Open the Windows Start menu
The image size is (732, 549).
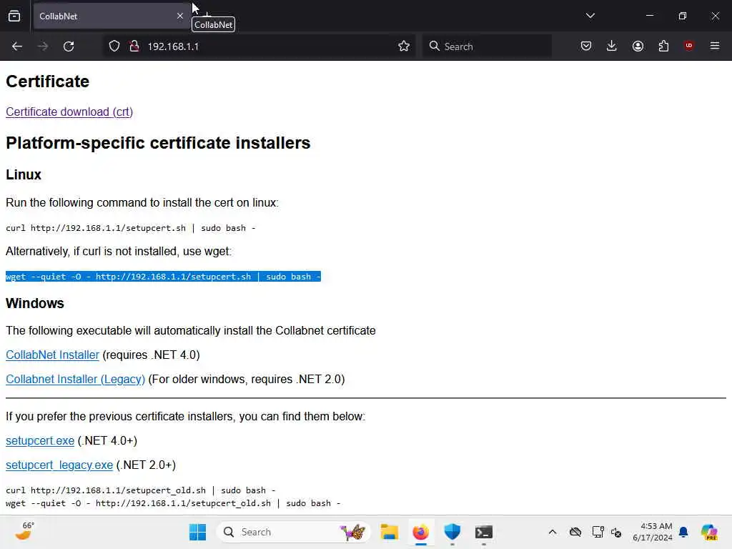(x=197, y=532)
